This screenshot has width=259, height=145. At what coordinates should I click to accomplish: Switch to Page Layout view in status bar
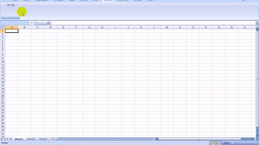(216, 143)
